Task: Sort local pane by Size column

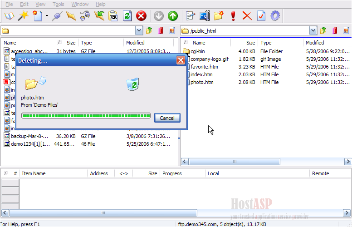Action: click(65, 43)
